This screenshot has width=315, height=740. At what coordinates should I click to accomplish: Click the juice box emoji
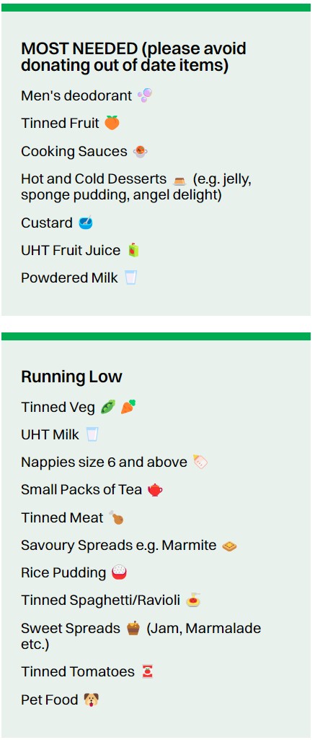[x=134, y=250]
